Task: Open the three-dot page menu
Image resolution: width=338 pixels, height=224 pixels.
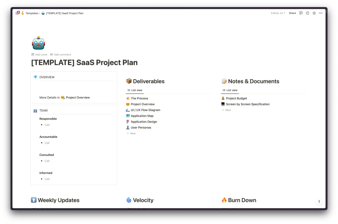Action: click(x=321, y=13)
